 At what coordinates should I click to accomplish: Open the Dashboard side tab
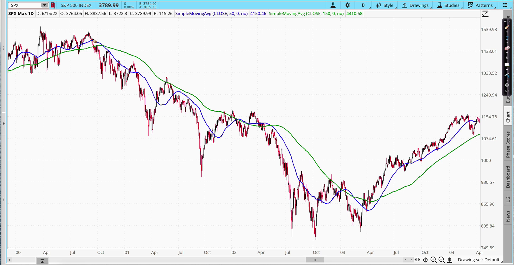[508, 177]
